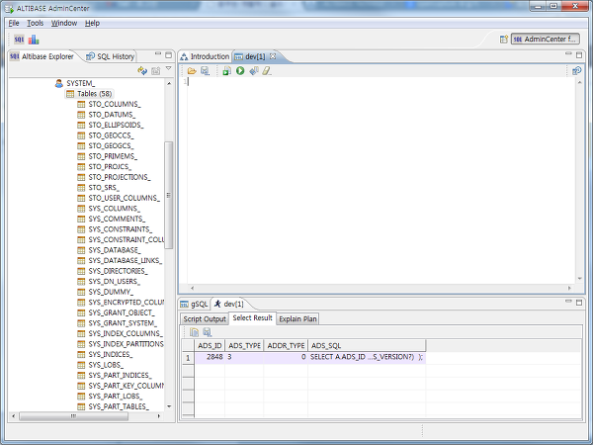
Task: Switch to the Altibase Explorer tab
Action: (x=42, y=56)
